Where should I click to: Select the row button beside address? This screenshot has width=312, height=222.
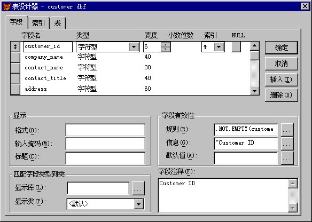[x=15, y=90]
